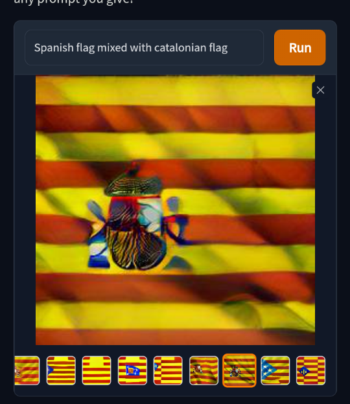Click the orange Run button
Screen dimensions: 350x404
point(299,48)
